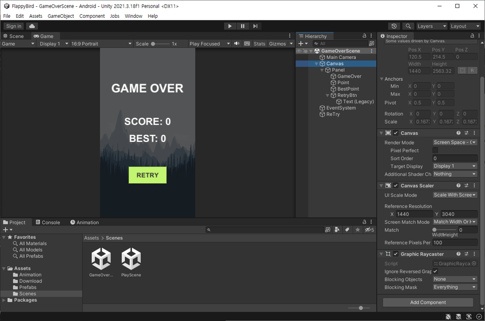Select the PlayScene scene asset thumbnail
Screen dimensions: 485x321
click(x=131, y=259)
